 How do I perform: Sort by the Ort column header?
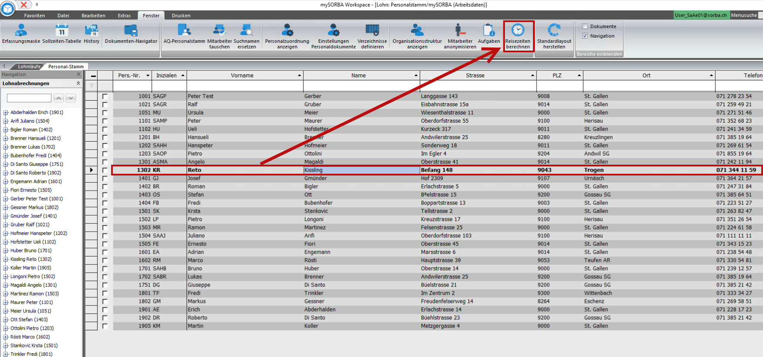[649, 76]
